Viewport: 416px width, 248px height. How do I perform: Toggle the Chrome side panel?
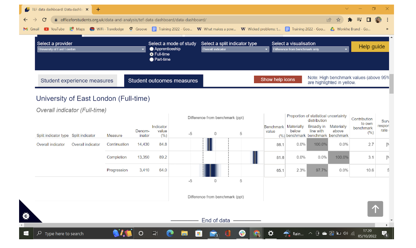(369, 20)
